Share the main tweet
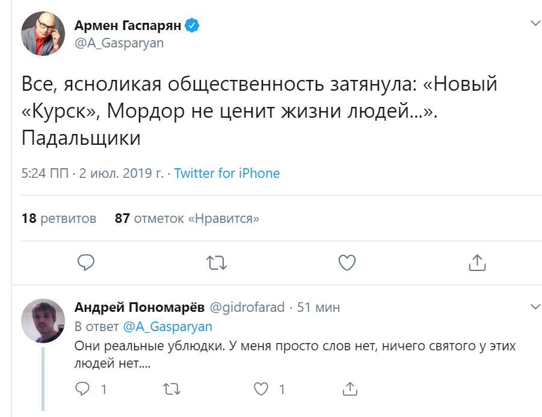The height and width of the screenshot is (417, 542). (476, 262)
